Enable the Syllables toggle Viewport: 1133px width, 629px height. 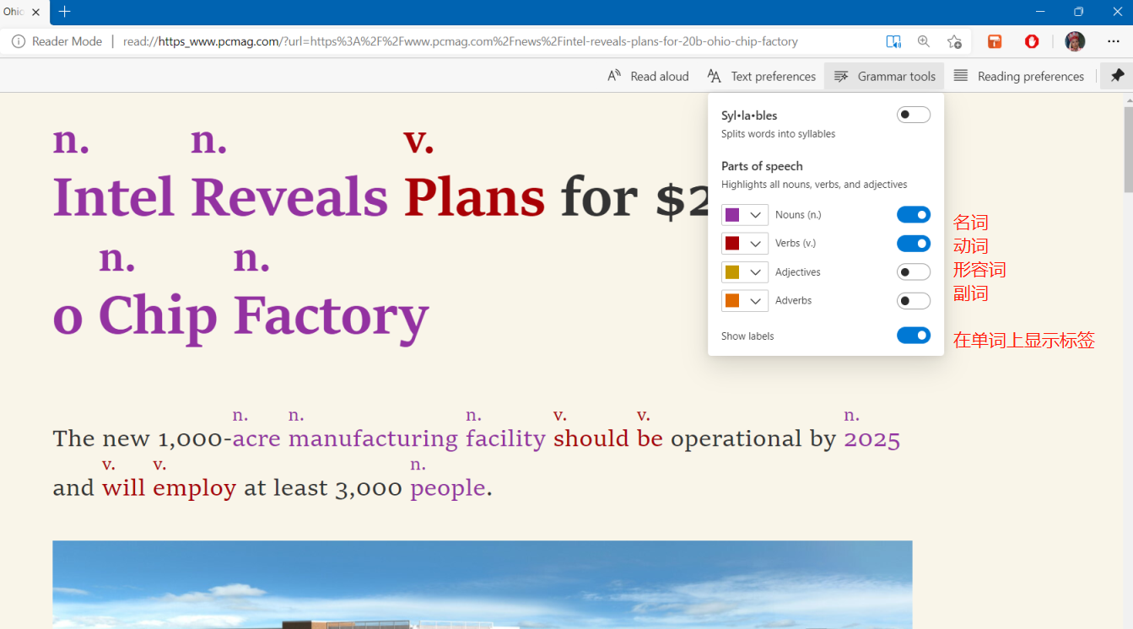pos(913,116)
